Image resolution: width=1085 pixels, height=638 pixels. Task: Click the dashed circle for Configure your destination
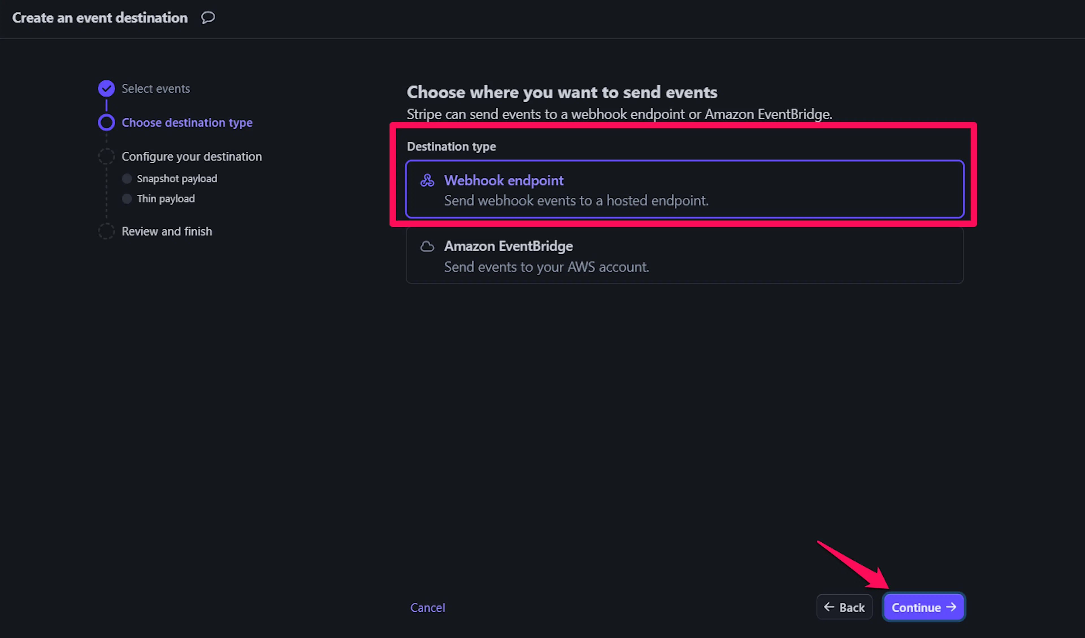coord(106,157)
